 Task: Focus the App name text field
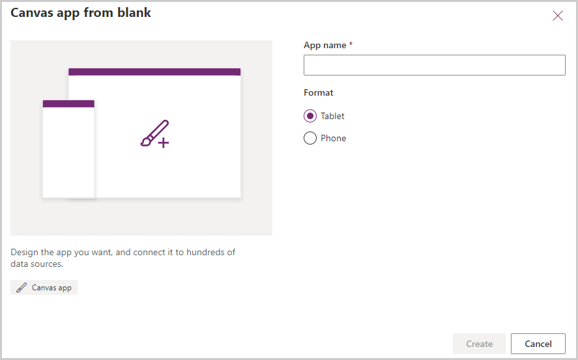click(434, 65)
